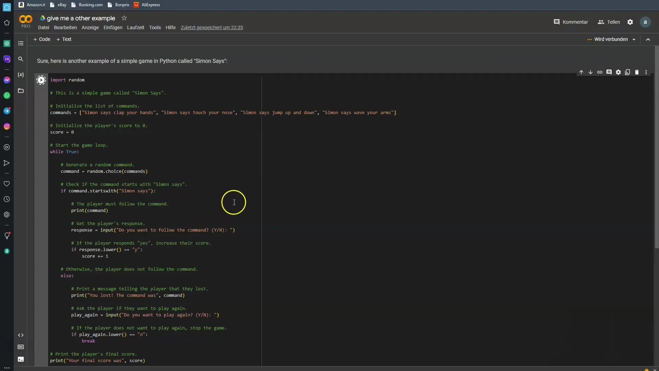Open WhatsApp in browser sidebar
659x371 pixels.
[x=7, y=95]
